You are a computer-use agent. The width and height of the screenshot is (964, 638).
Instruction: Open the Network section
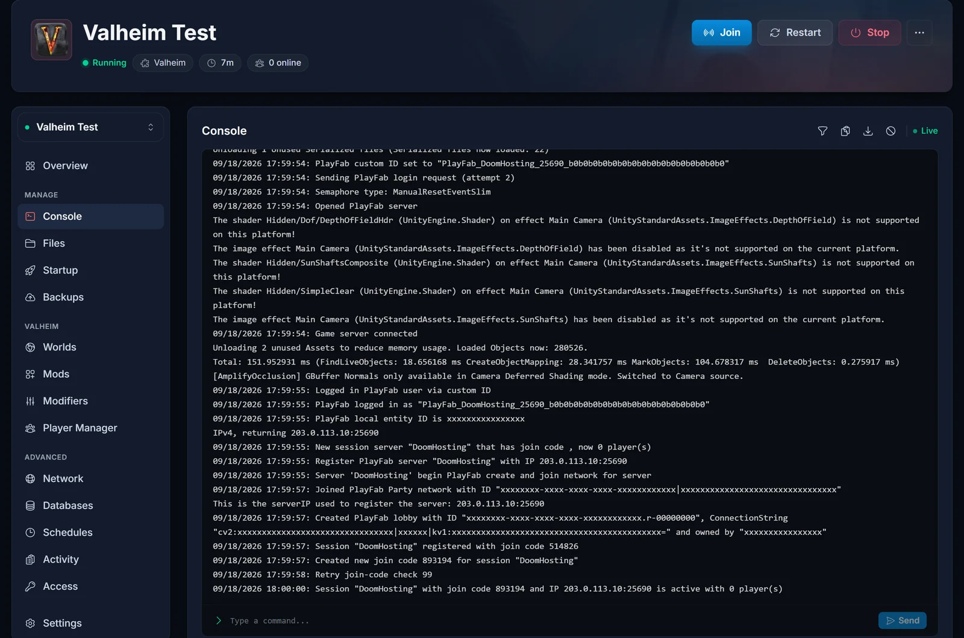click(x=90, y=478)
